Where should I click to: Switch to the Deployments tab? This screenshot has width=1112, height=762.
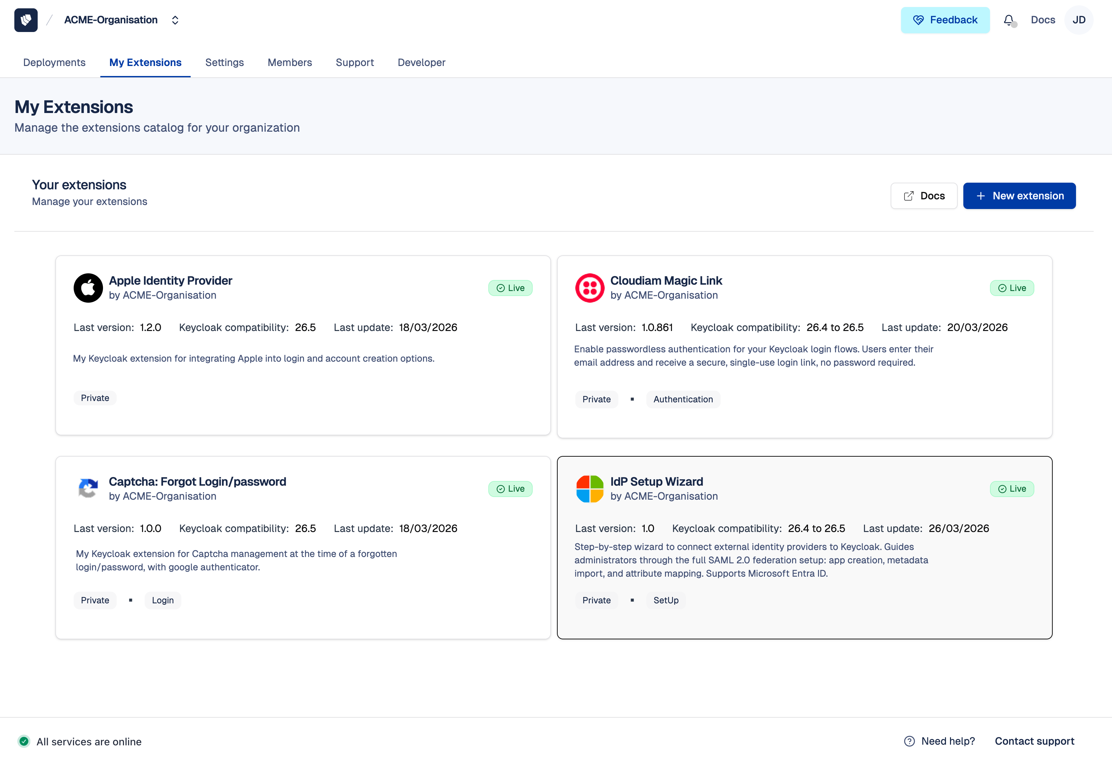tap(54, 62)
